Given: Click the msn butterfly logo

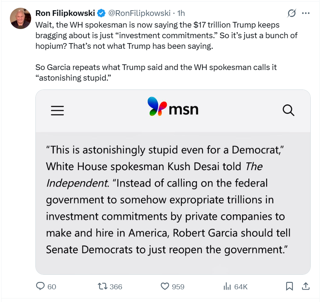Looking at the screenshot, I should click(x=157, y=106).
